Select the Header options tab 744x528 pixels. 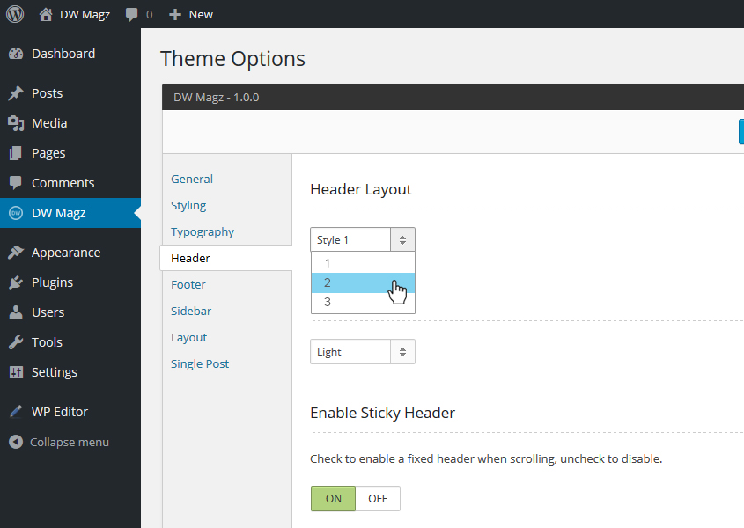(226, 258)
